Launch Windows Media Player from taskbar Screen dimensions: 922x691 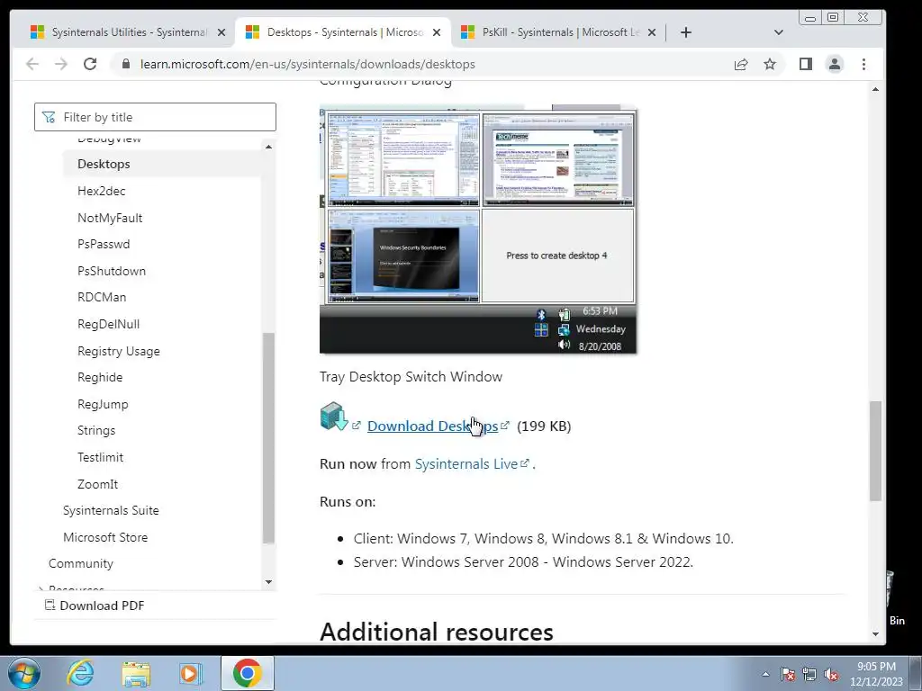[x=191, y=673]
